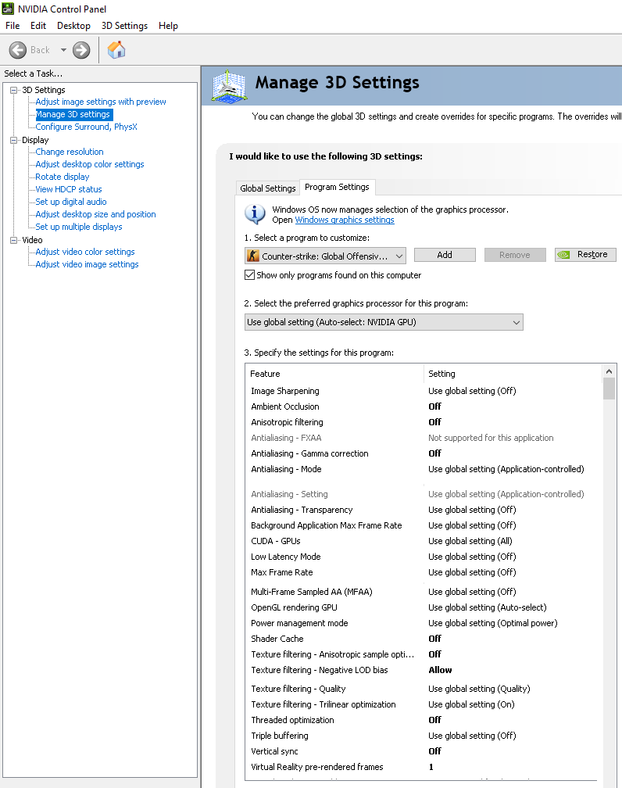Click the Back arrow icon
The image size is (622, 788).
tap(18, 50)
